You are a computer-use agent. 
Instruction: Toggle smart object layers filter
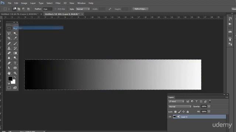(205, 102)
